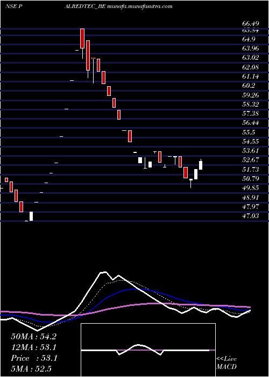Screen dimensions: 269x377
Task: Click the 57.38 price axis label
Action: 251,114
